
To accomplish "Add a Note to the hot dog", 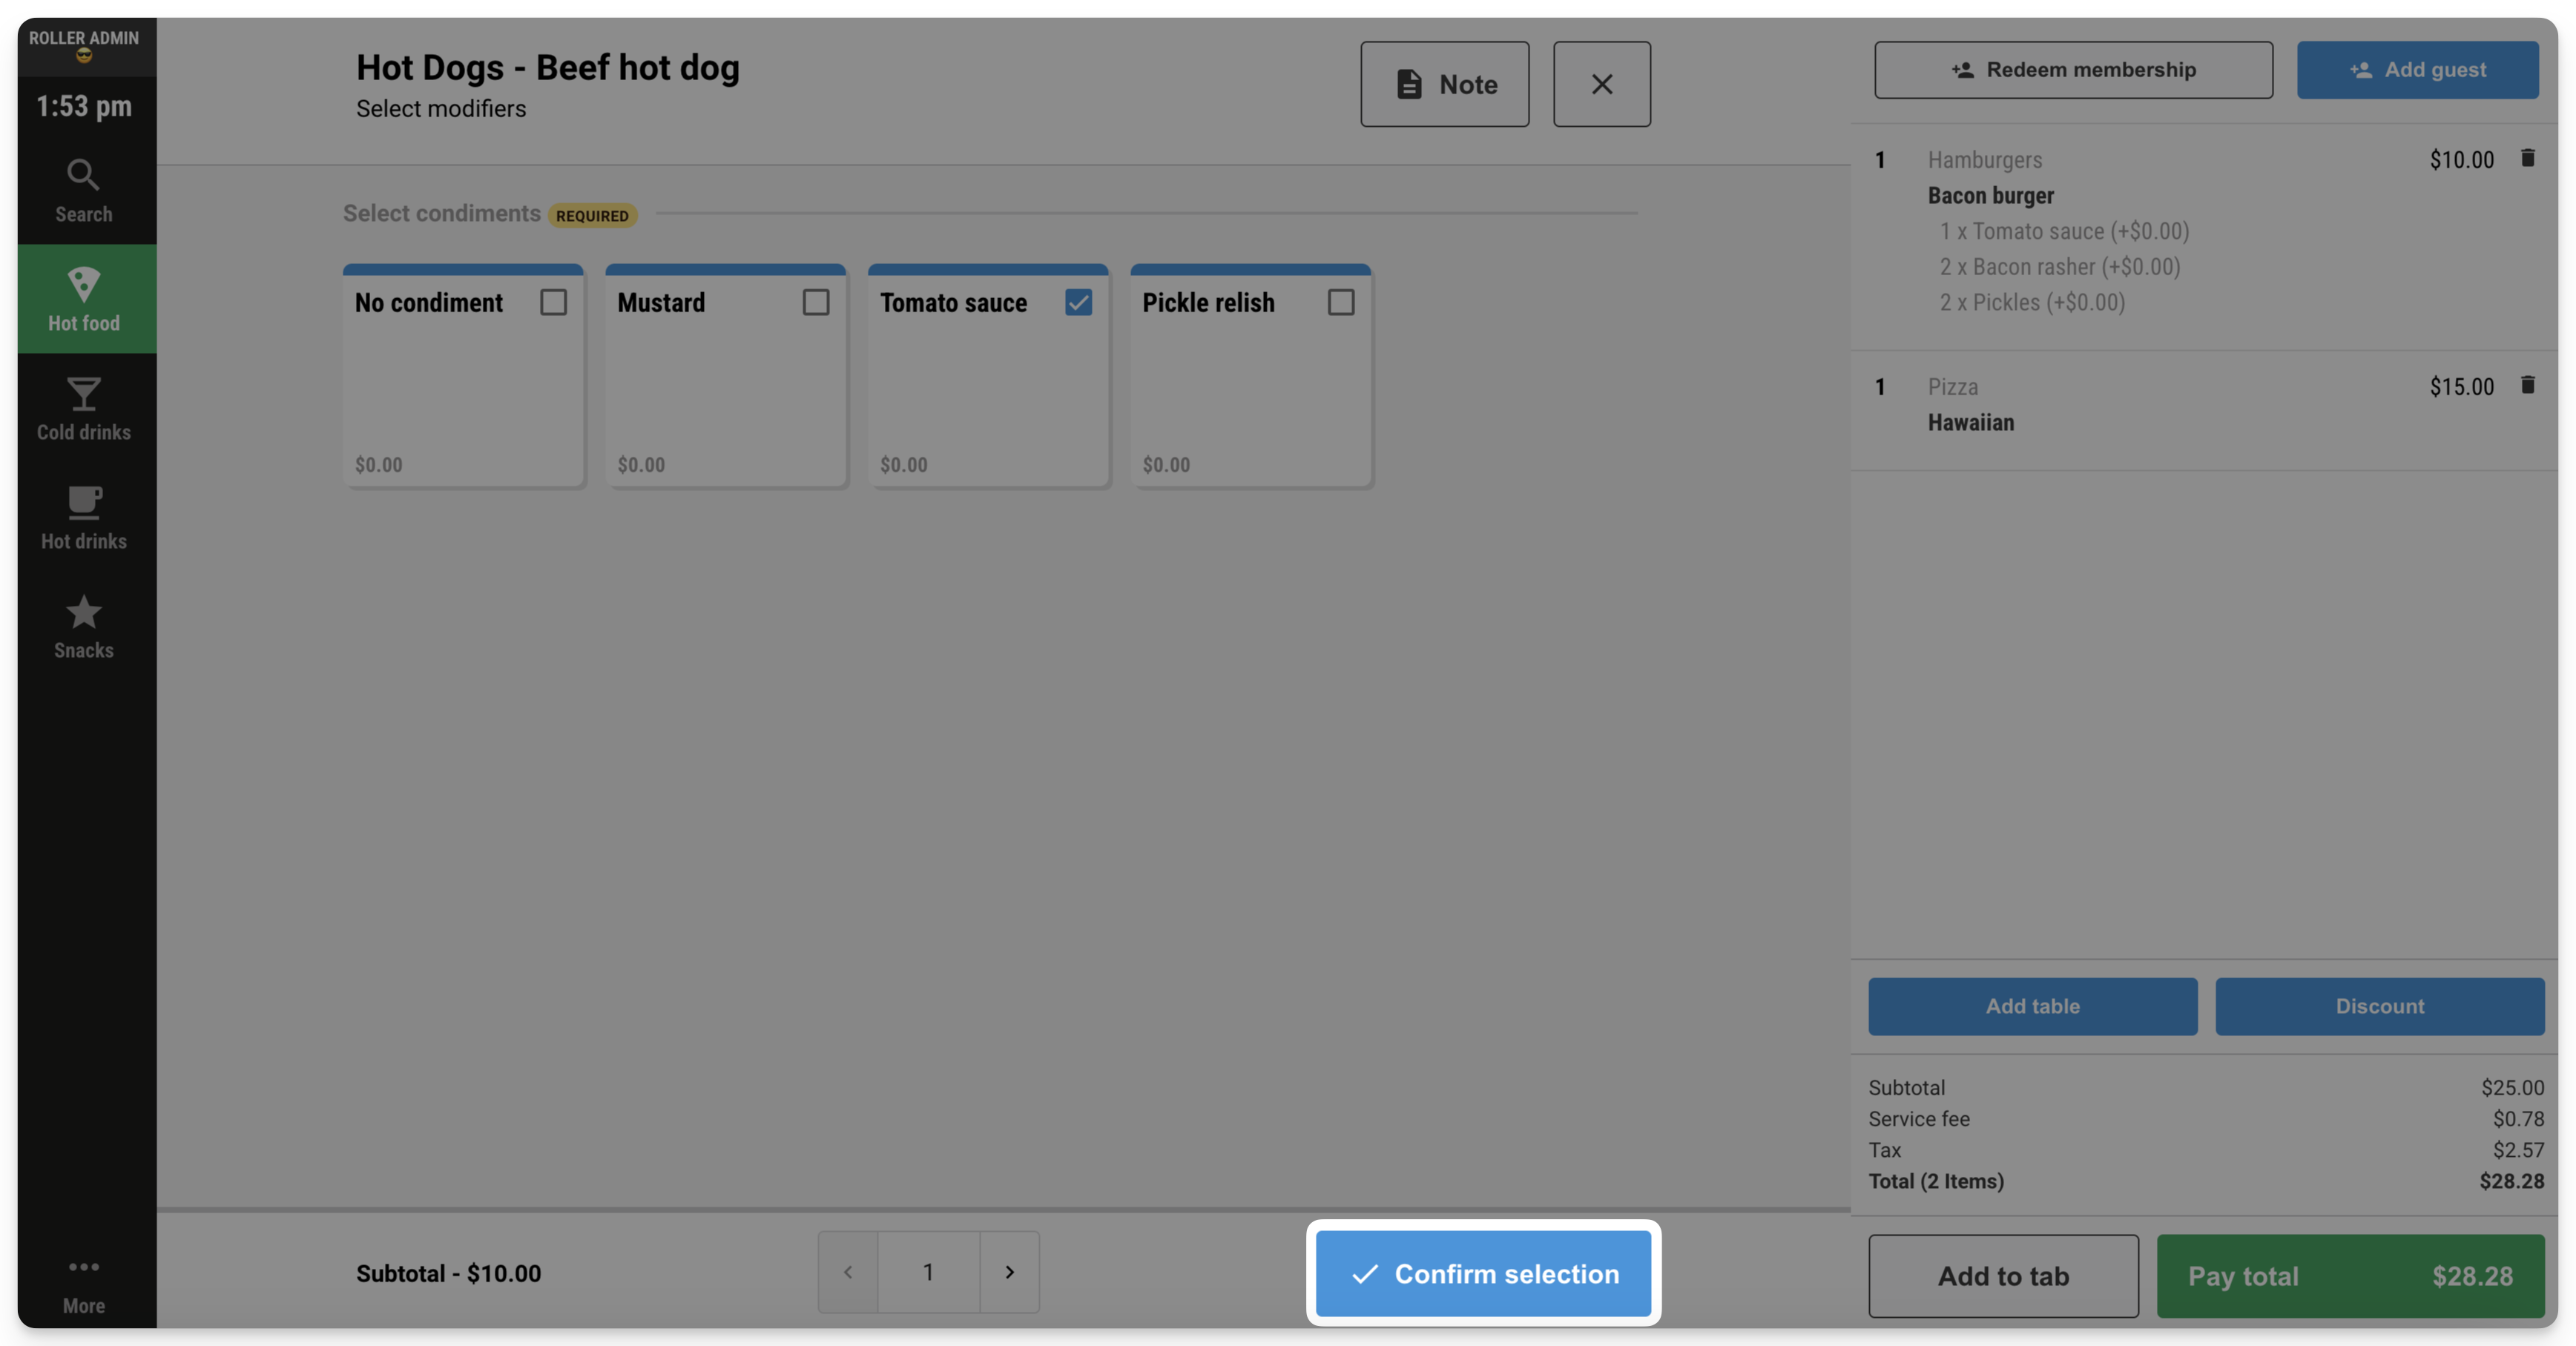I will click(1445, 84).
